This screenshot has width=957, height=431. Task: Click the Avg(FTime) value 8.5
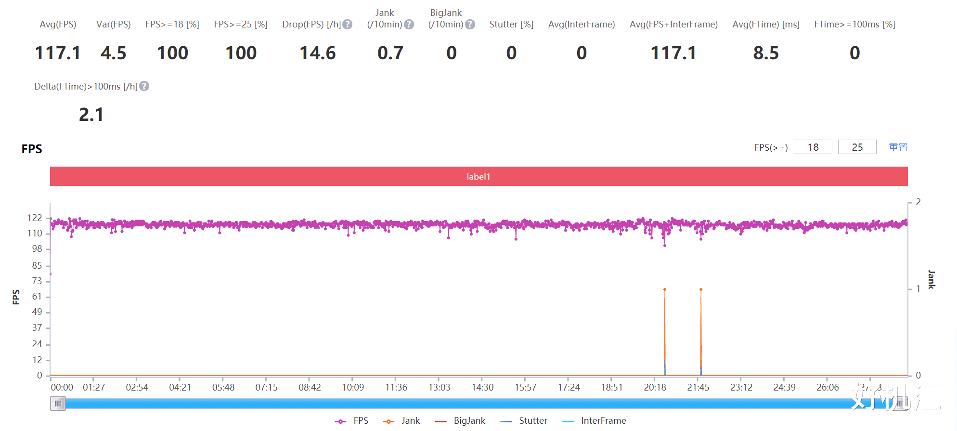(766, 53)
